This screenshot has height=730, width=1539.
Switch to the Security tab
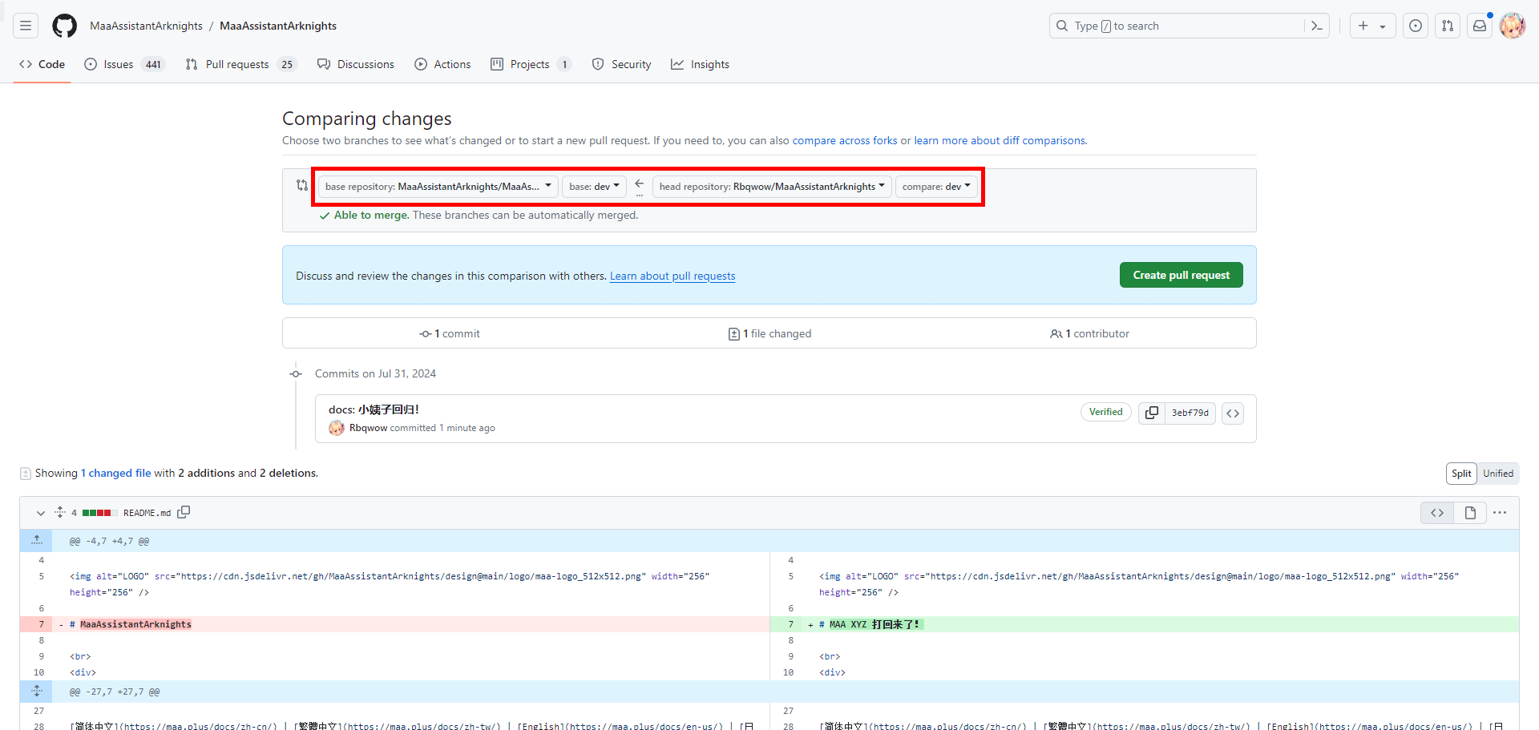tap(621, 64)
